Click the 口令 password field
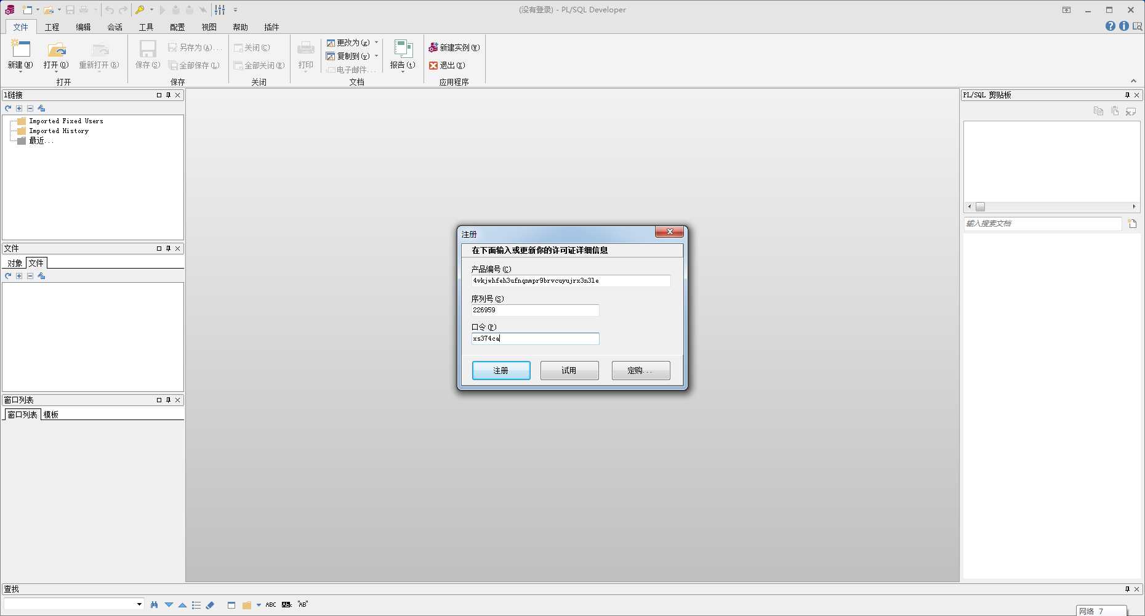Screen dimensions: 1145x616 [x=535, y=339]
